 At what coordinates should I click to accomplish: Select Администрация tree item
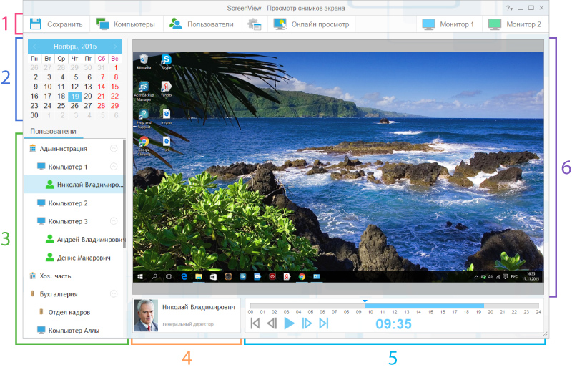pyautogui.click(x=63, y=149)
